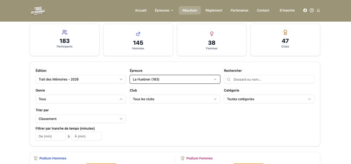Click the medal icon above Clubs
Image resolution: width=351 pixels, height=164 pixels.
point(285,32)
